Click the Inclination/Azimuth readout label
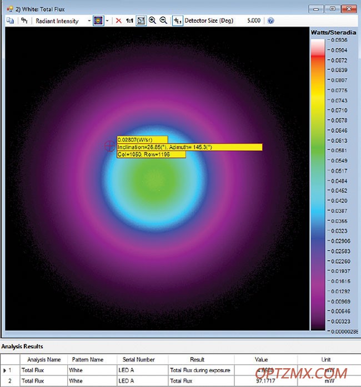This screenshot has width=361, height=387. click(189, 147)
